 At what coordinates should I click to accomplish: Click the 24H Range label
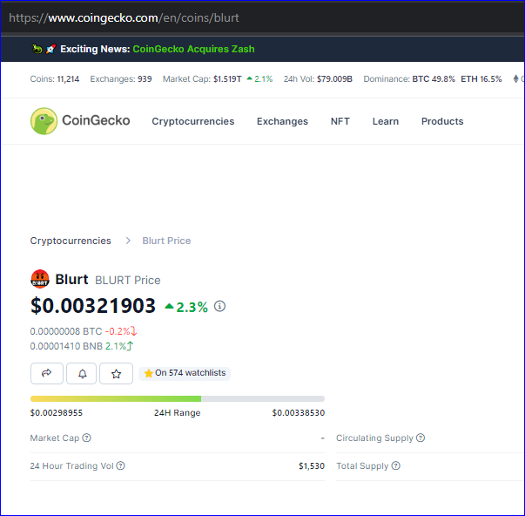pos(177,413)
